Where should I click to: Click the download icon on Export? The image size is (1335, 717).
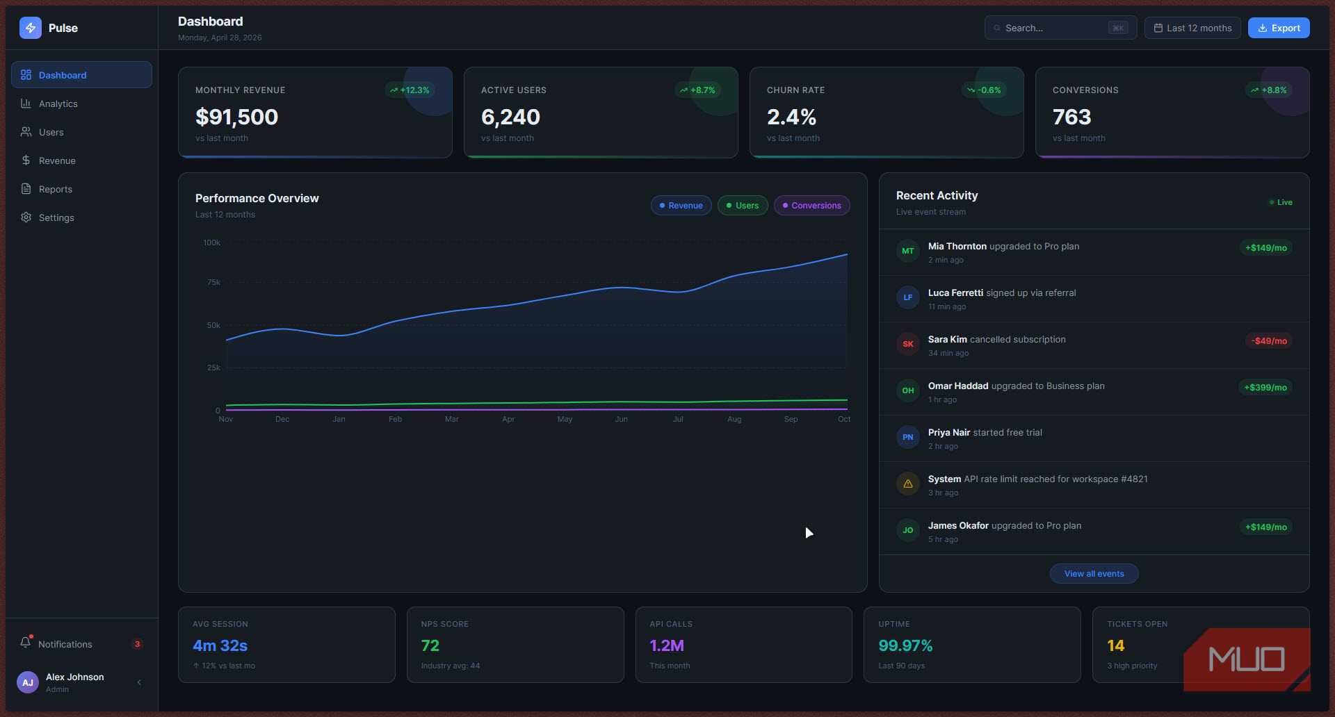1263,28
